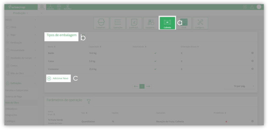Image resolution: width=268 pixels, height=131 pixels.
Task: Click the Clima cloud icon in sidebar
Action: (x=8, y=27)
